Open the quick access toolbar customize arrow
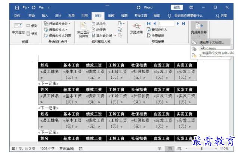Image resolution: width=238 pixels, height=153 pixels. click(49, 7)
